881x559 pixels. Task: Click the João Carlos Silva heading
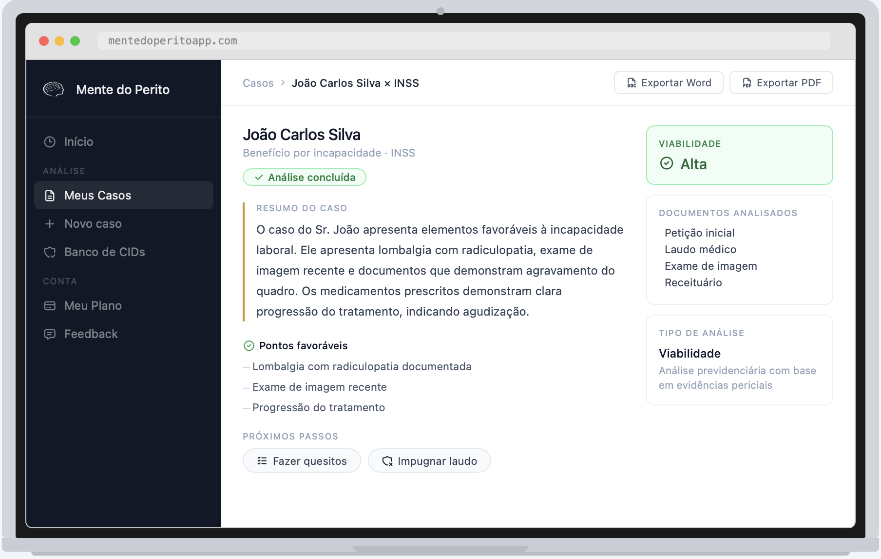302,135
